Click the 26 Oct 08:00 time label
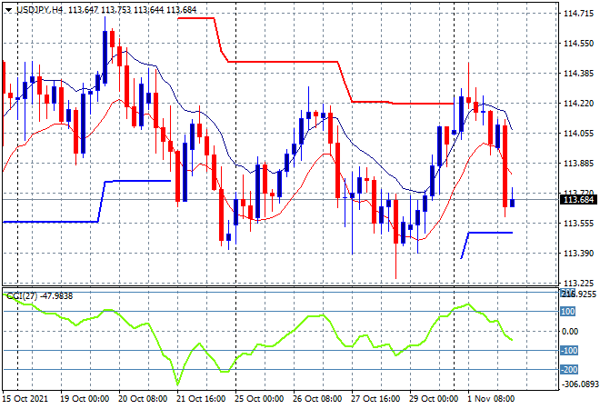Viewport: 600px width, 409px height. coord(317,399)
